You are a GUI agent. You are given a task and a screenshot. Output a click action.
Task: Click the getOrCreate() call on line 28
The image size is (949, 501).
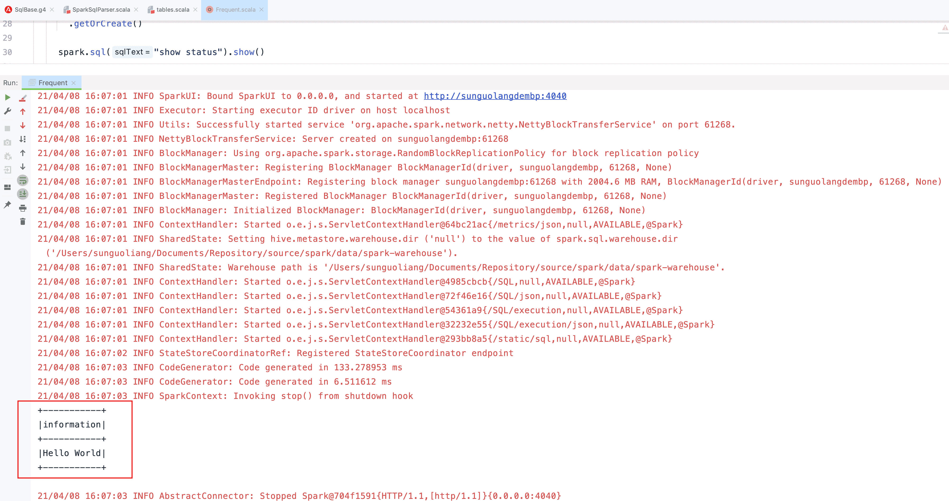105,24
